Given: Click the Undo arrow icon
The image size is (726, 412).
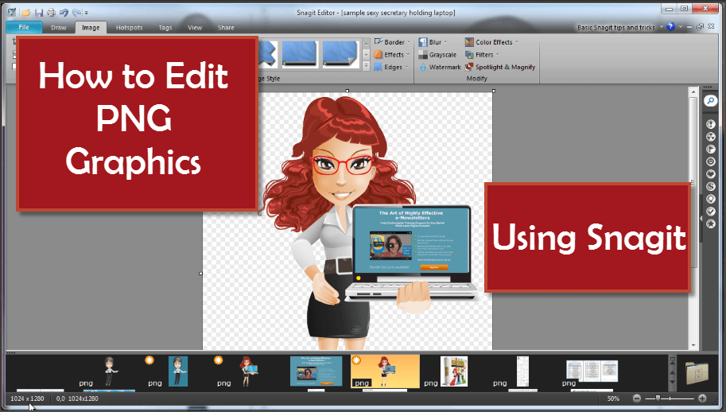Looking at the screenshot, I should pyautogui.click(x=64, y=13).
